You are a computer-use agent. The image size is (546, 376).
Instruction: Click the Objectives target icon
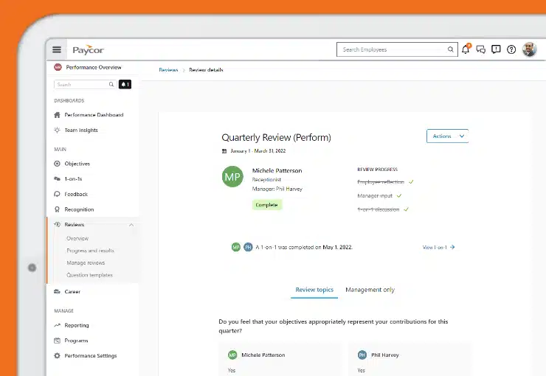[x=57, y=164]
